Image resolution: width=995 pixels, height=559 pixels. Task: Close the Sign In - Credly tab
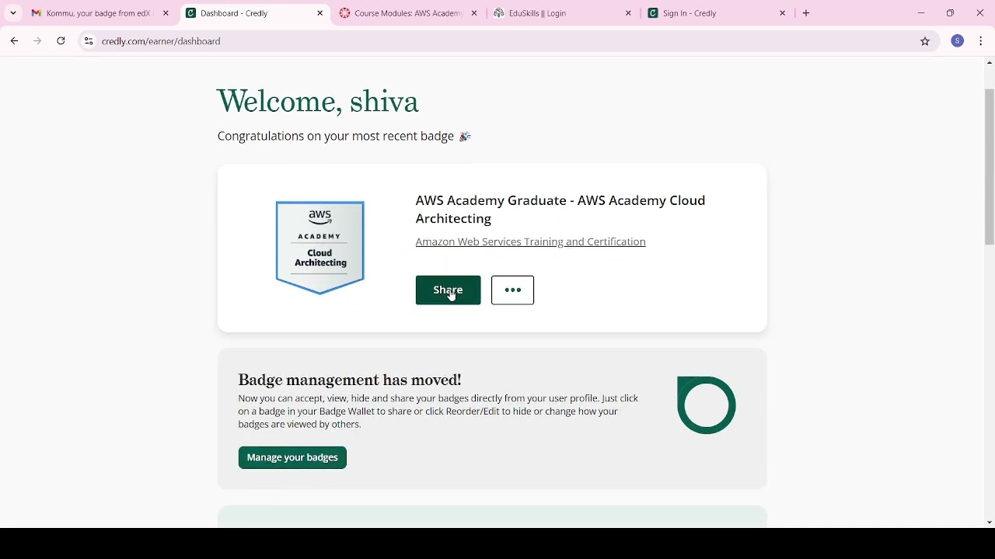pyautogui.click(x=783, y=13)
